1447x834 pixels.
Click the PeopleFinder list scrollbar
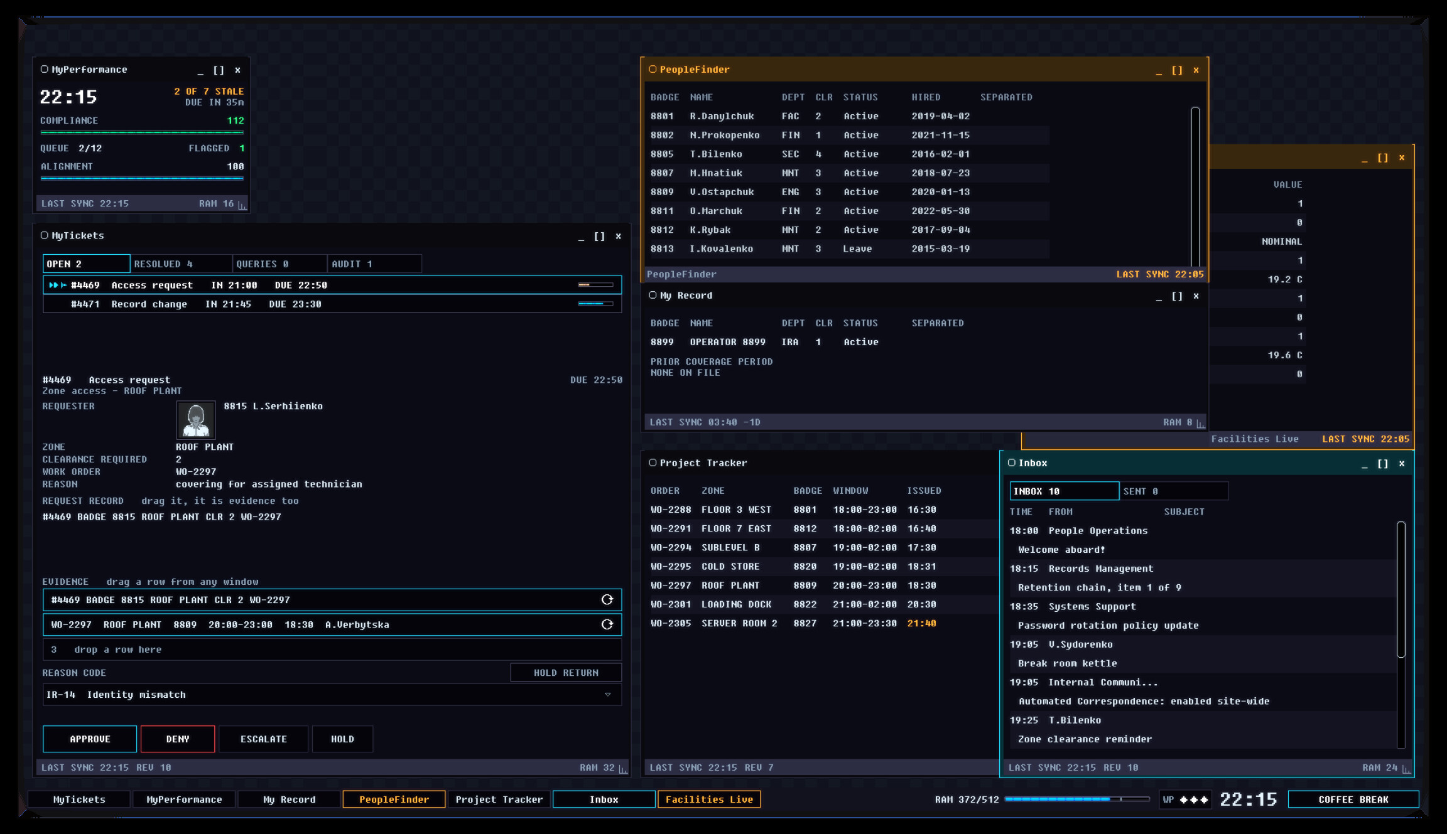pyautogui.click(x=1195, y=186)
